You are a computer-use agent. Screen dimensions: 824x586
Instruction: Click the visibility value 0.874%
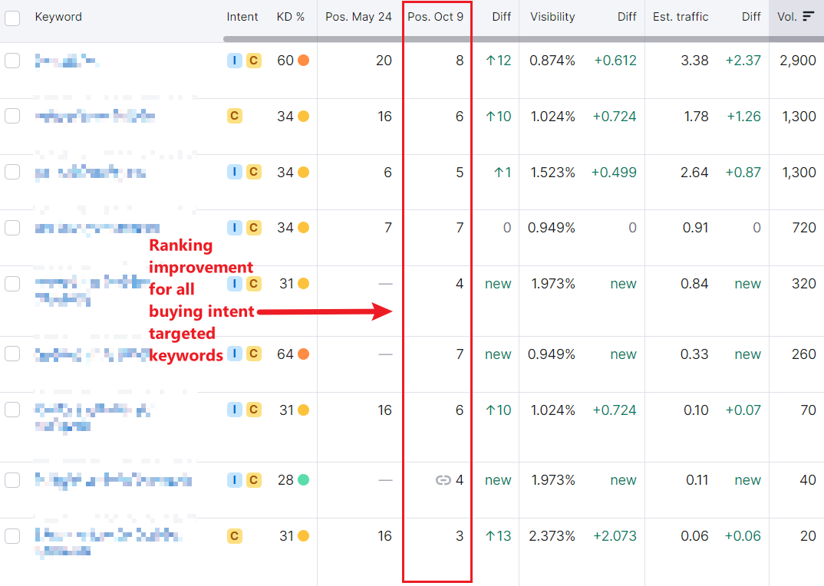tap(552, 61)
